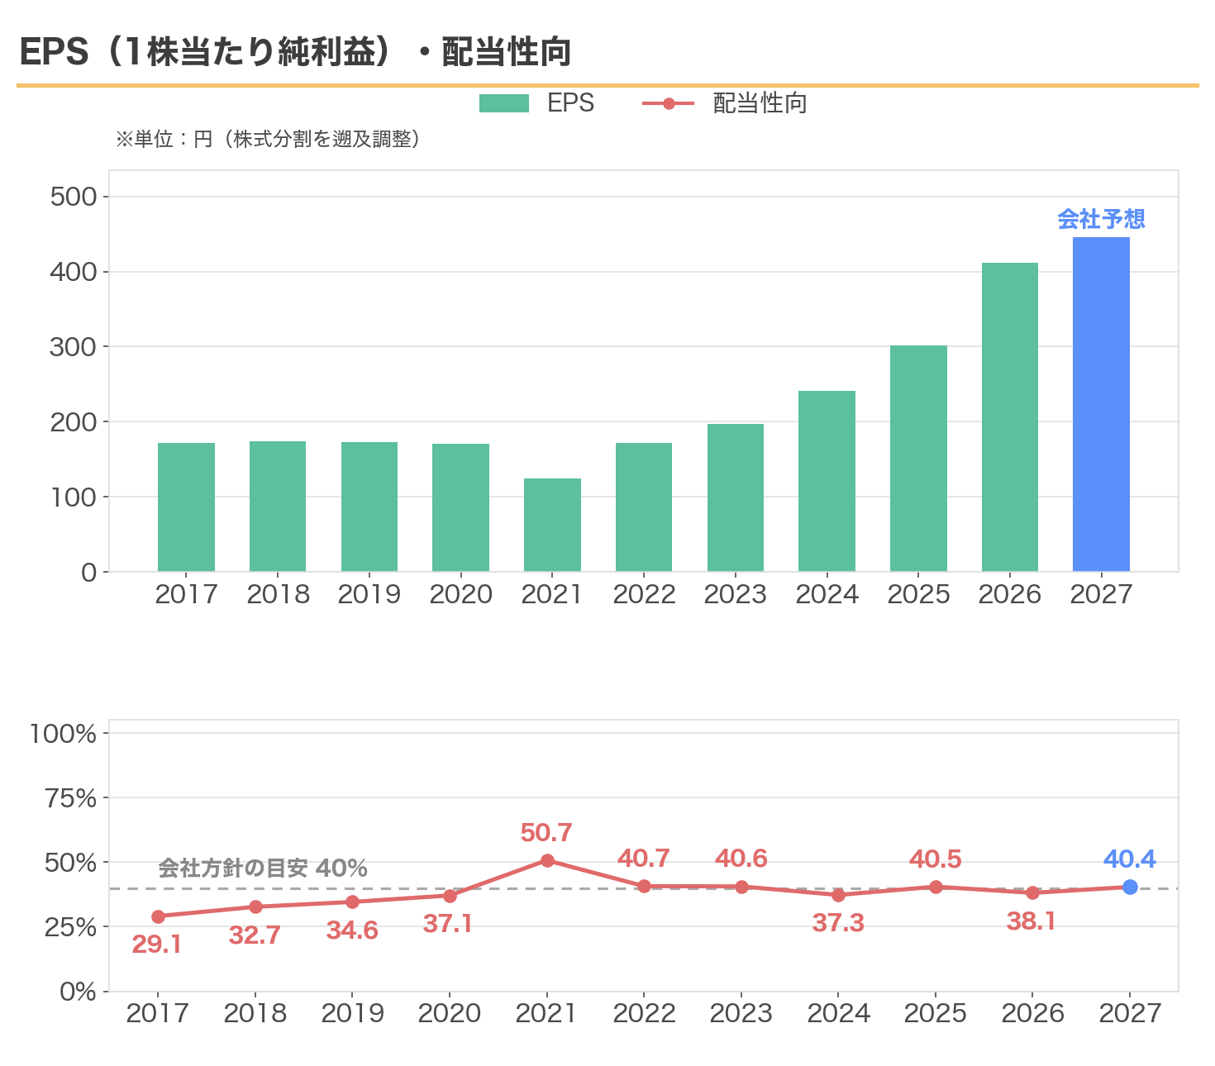Click the 29.1 payout ratio label
The image size is (1215, 1066).
pyautogui.click(x=156, y=945)
